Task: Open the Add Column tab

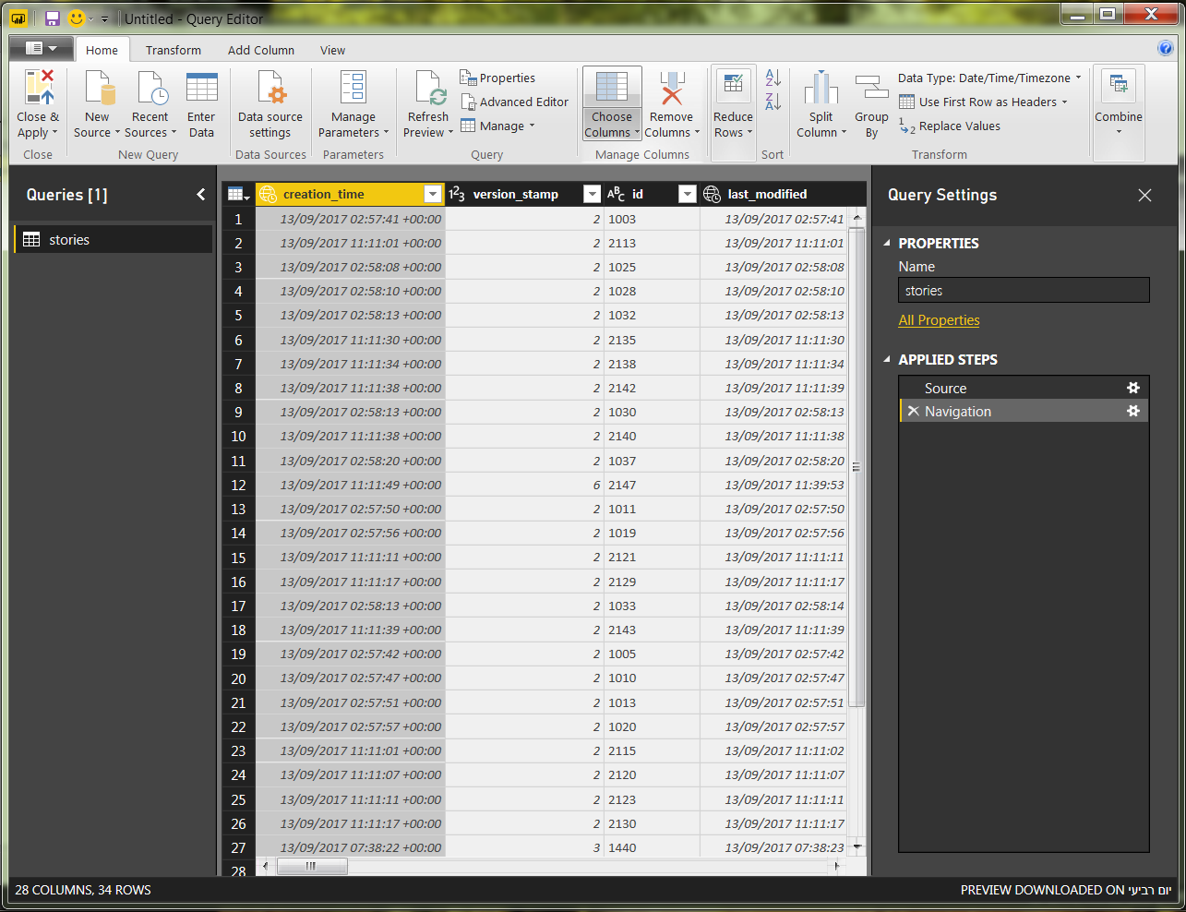Action: click(x=261, y=51)
